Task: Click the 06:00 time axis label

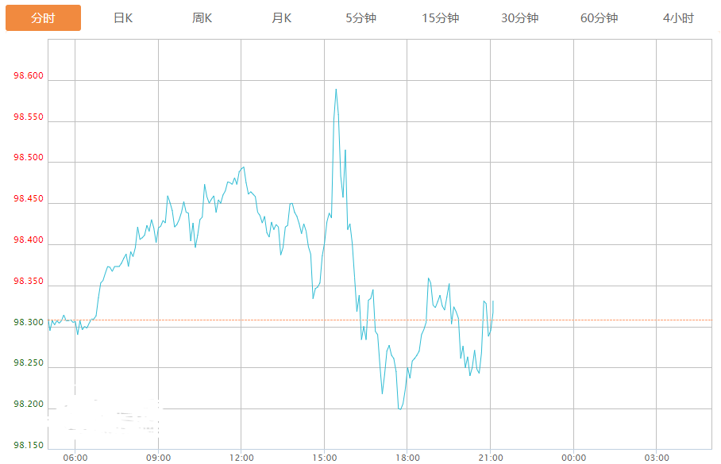Action: click(x=75, y=458)
